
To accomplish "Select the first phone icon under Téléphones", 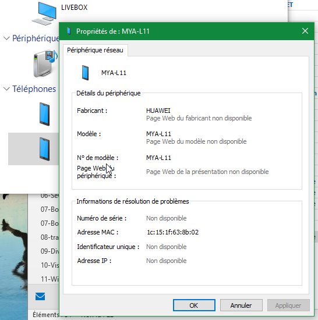I will [44, 114].
